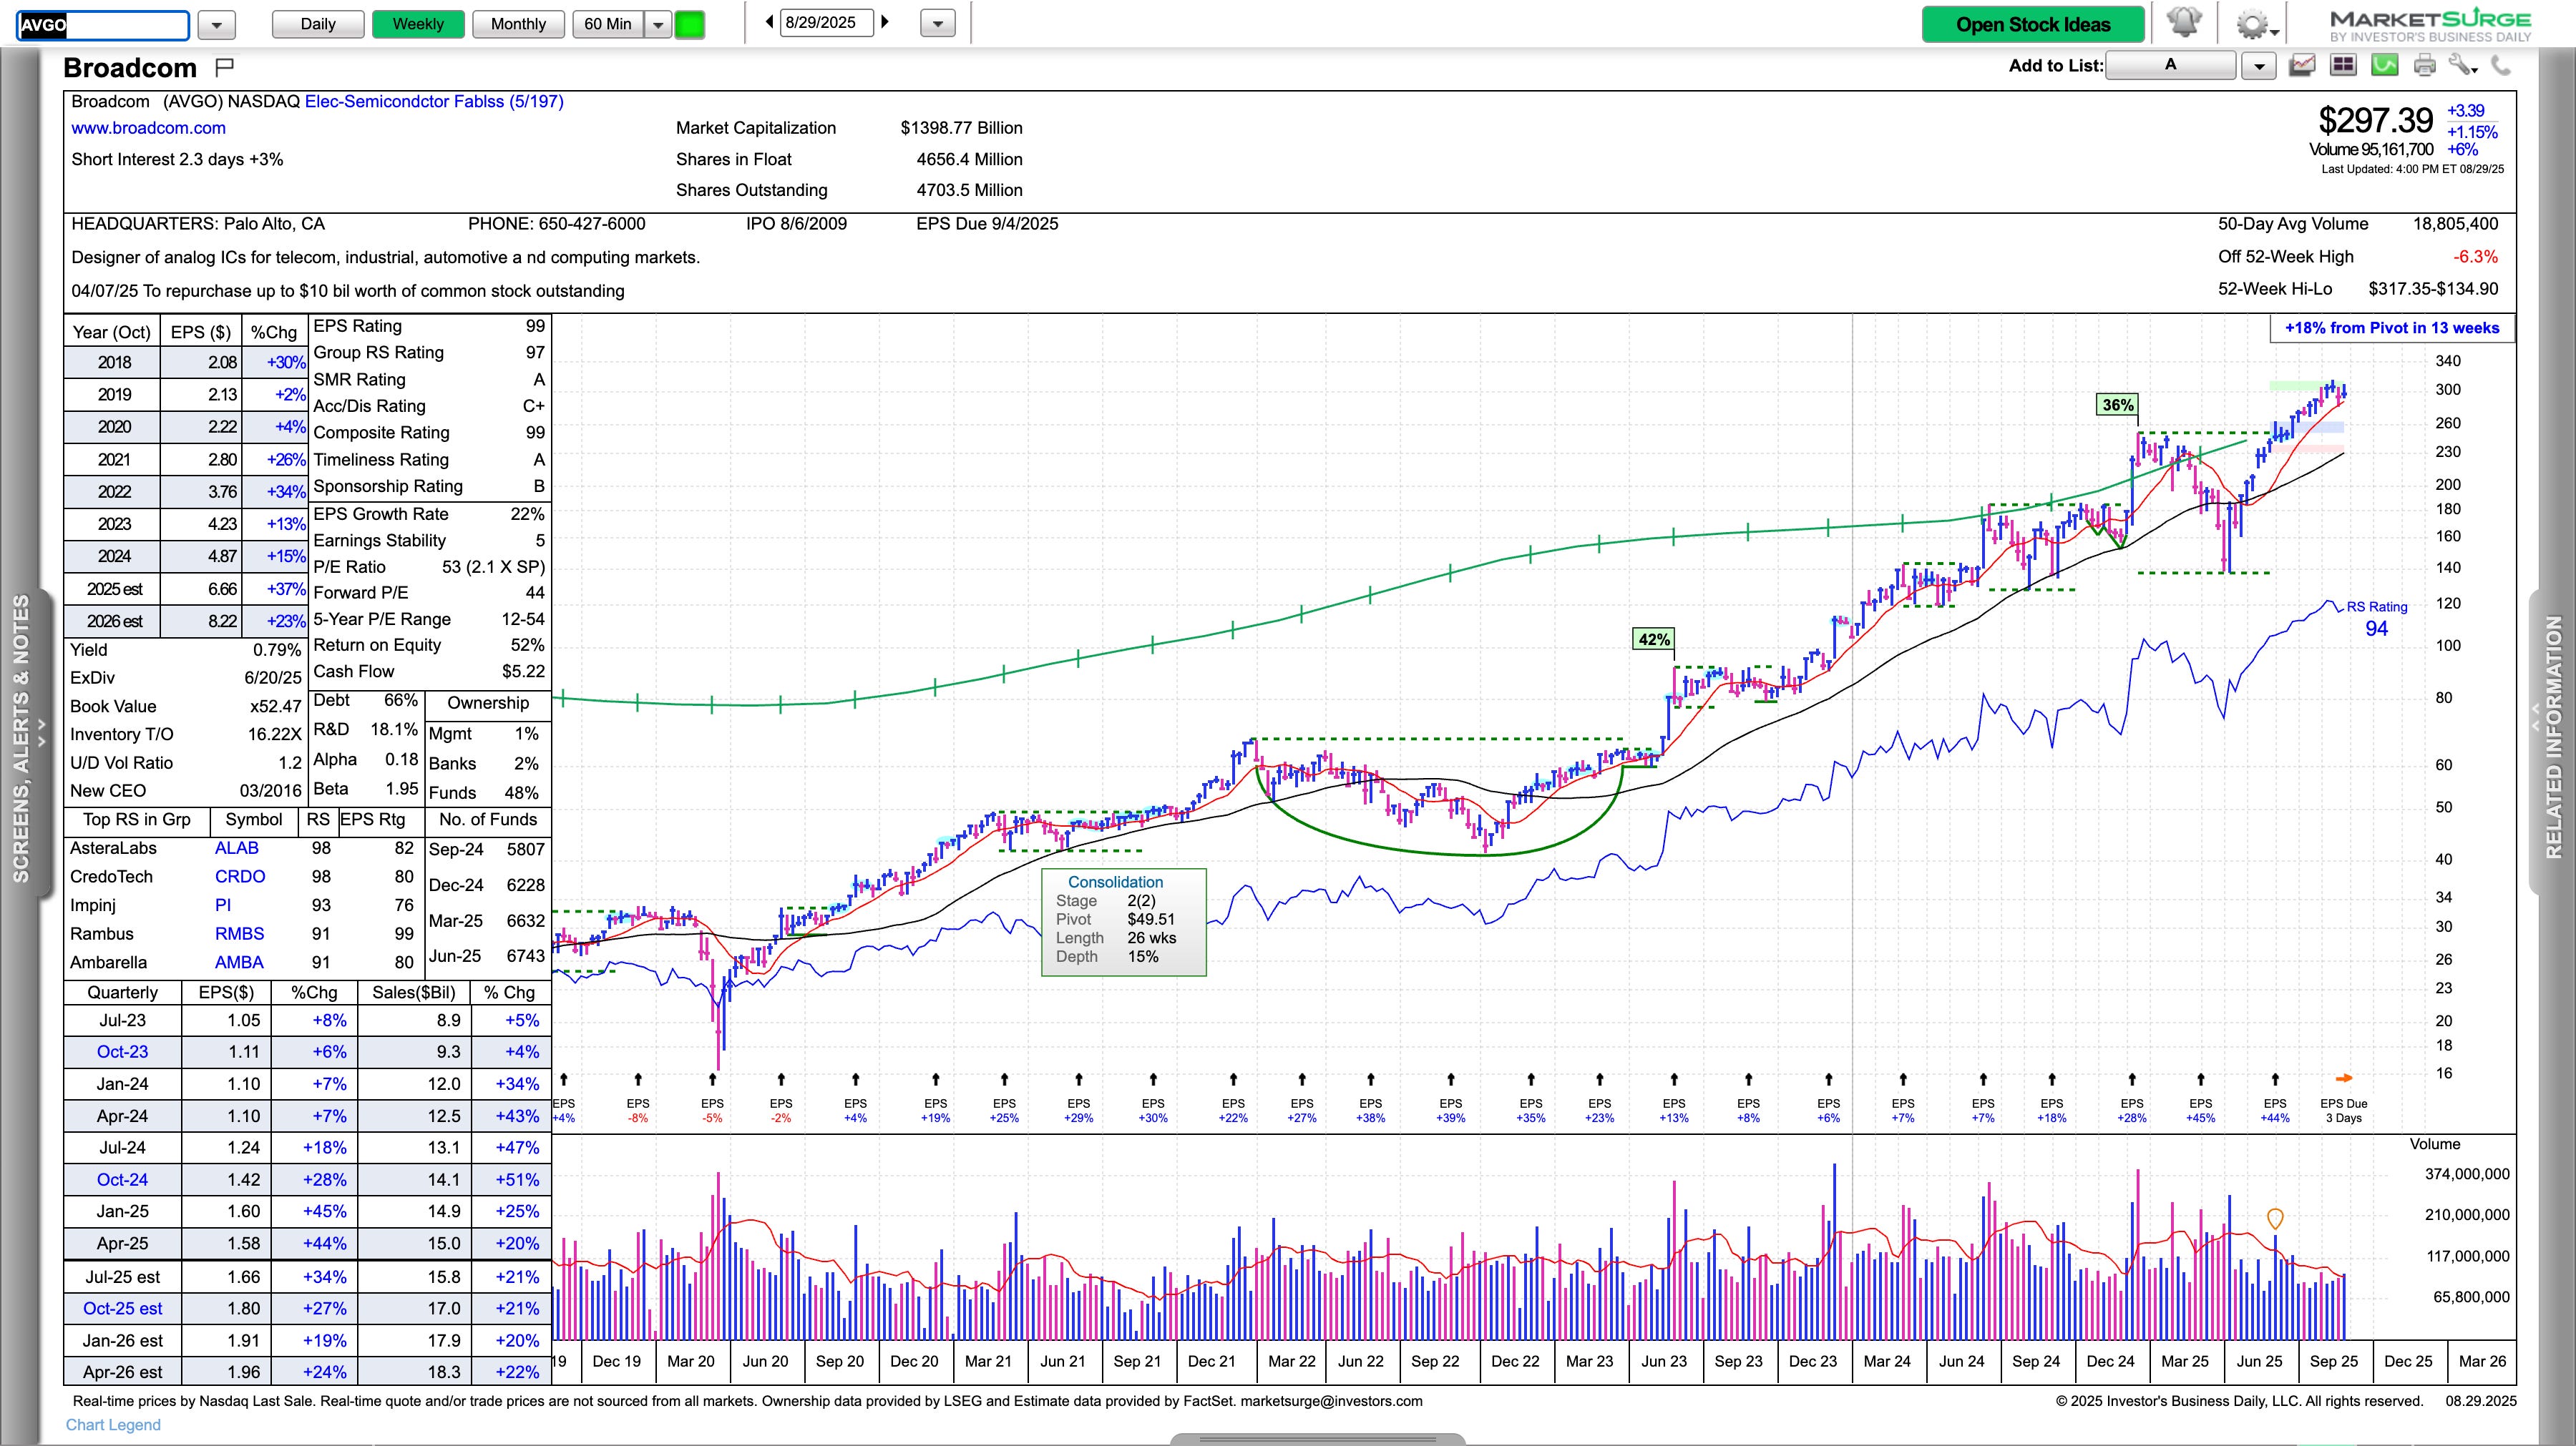Print the chart using printer icon
Image resolution: width=2576 pixels, height=1446 pixels.
(x=2424, y=66)
